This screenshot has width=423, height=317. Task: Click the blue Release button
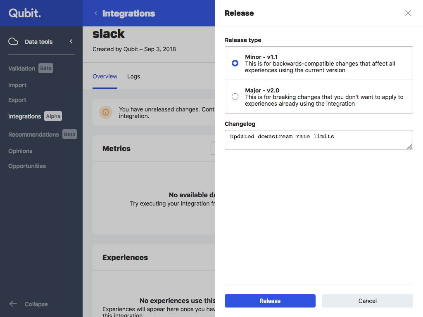coord(270,301)
